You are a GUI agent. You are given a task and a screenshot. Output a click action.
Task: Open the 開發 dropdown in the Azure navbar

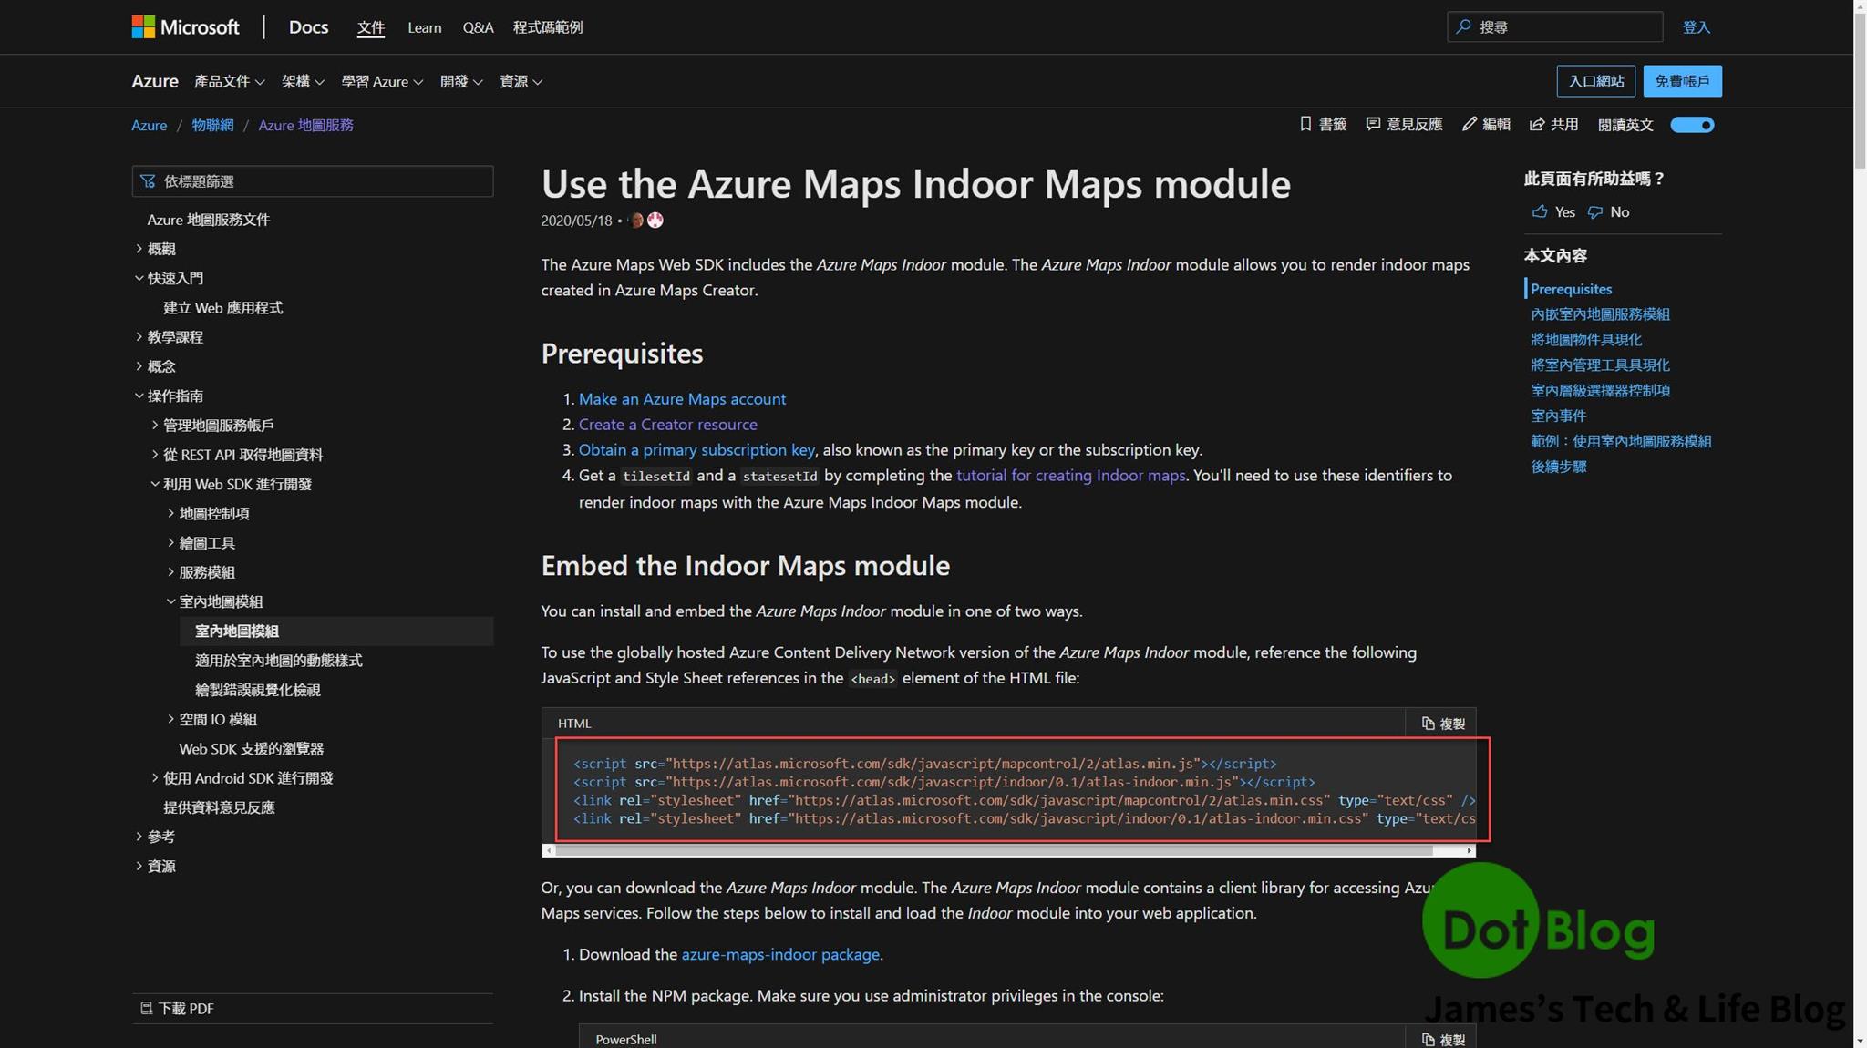pos(461,81)
